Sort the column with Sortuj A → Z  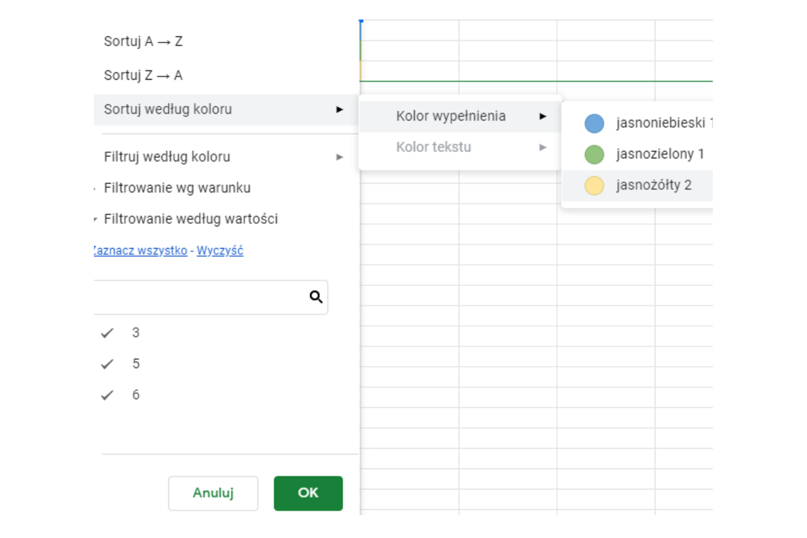143,42
